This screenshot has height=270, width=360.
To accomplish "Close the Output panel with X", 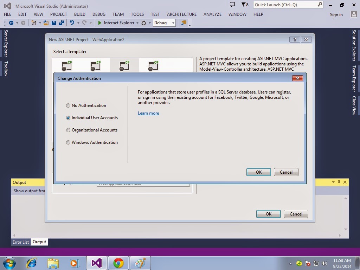I will pos(345,182).
